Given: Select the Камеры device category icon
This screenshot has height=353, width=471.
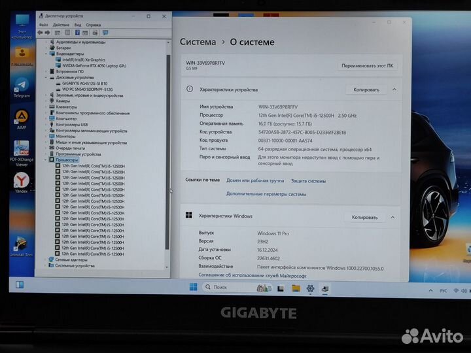Looking at the screenshot, I should (x=52, y=101).
